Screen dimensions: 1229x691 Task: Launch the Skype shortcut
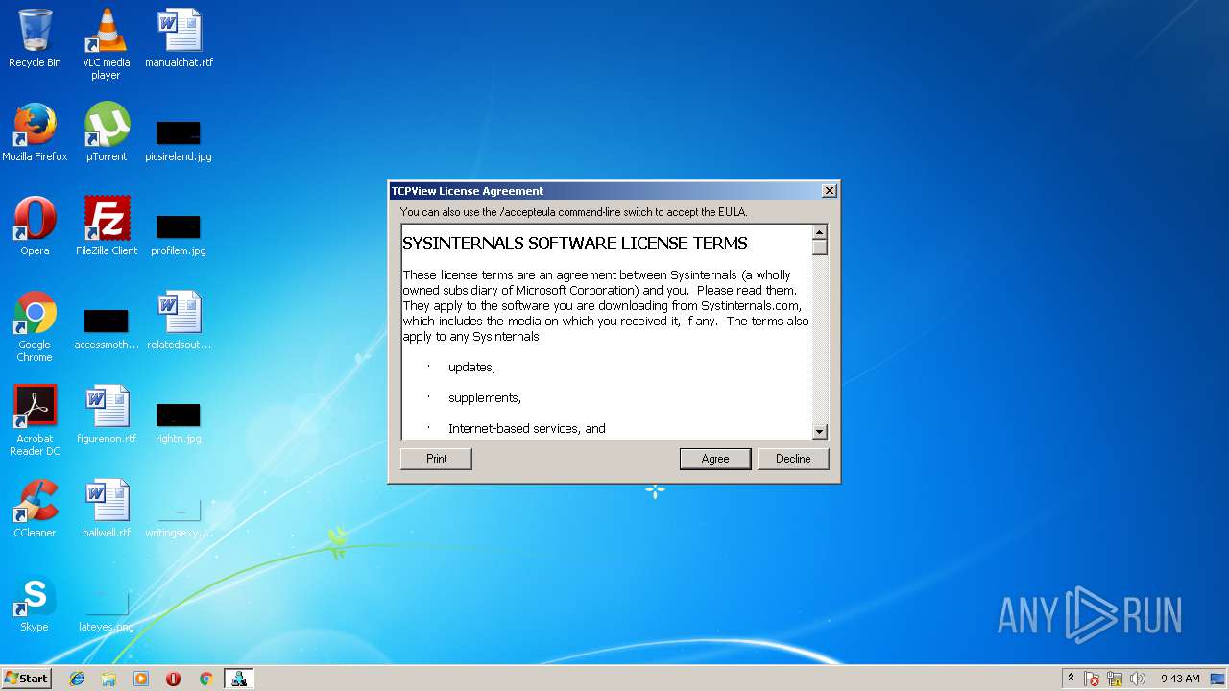[35, 603]
